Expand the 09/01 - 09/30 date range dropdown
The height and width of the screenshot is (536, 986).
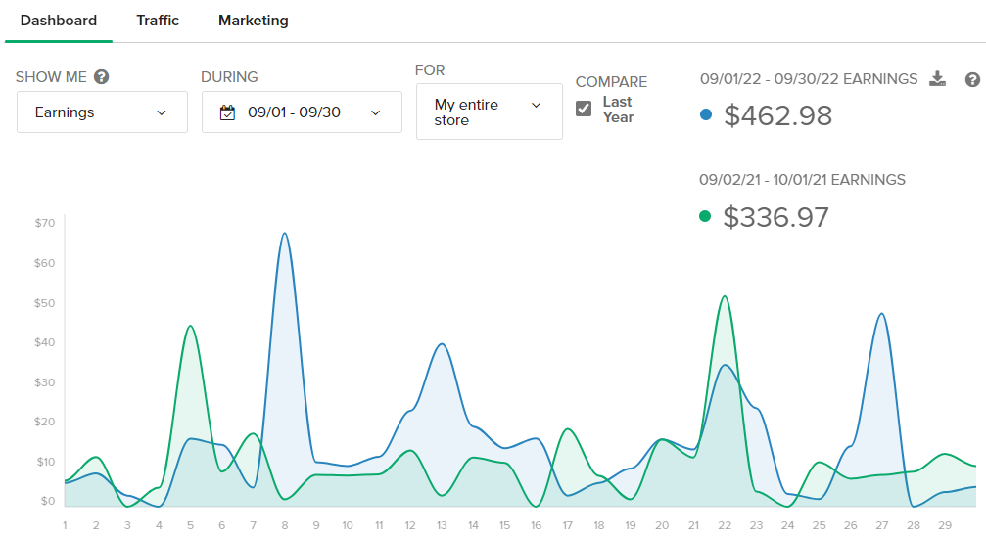point(302,112)
